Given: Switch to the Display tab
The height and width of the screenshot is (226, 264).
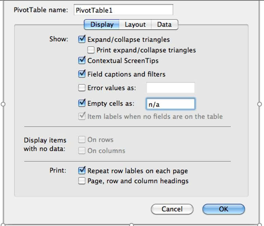Looking at the screenshot, I should click(x=102, y=25).
